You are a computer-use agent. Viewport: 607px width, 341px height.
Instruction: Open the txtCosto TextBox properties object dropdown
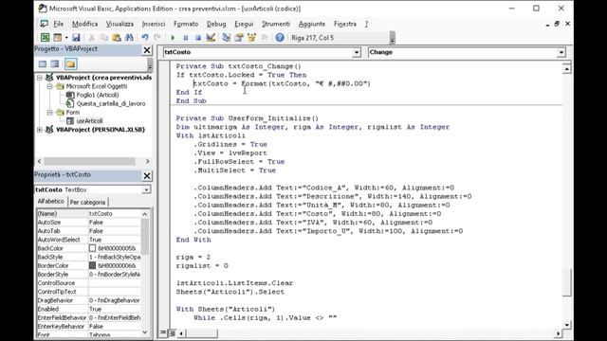146,189
